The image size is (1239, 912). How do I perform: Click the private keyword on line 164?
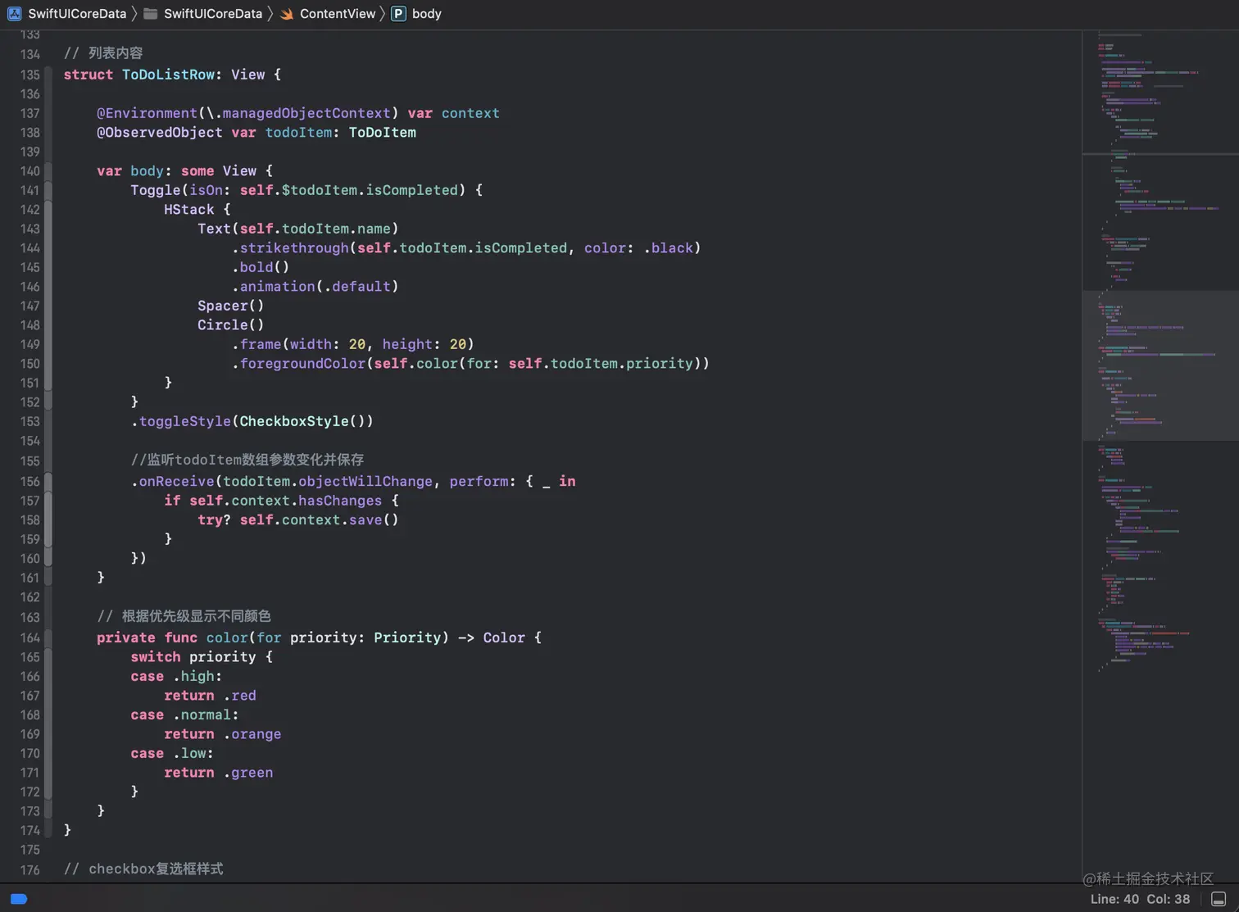(x=126, y=637)
